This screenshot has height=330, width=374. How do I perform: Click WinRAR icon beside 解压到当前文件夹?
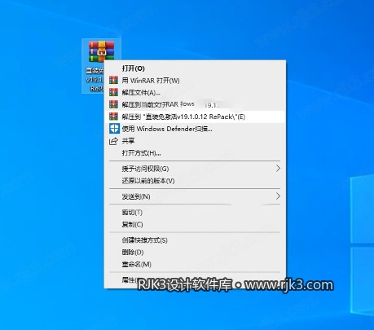click(113, 104)
